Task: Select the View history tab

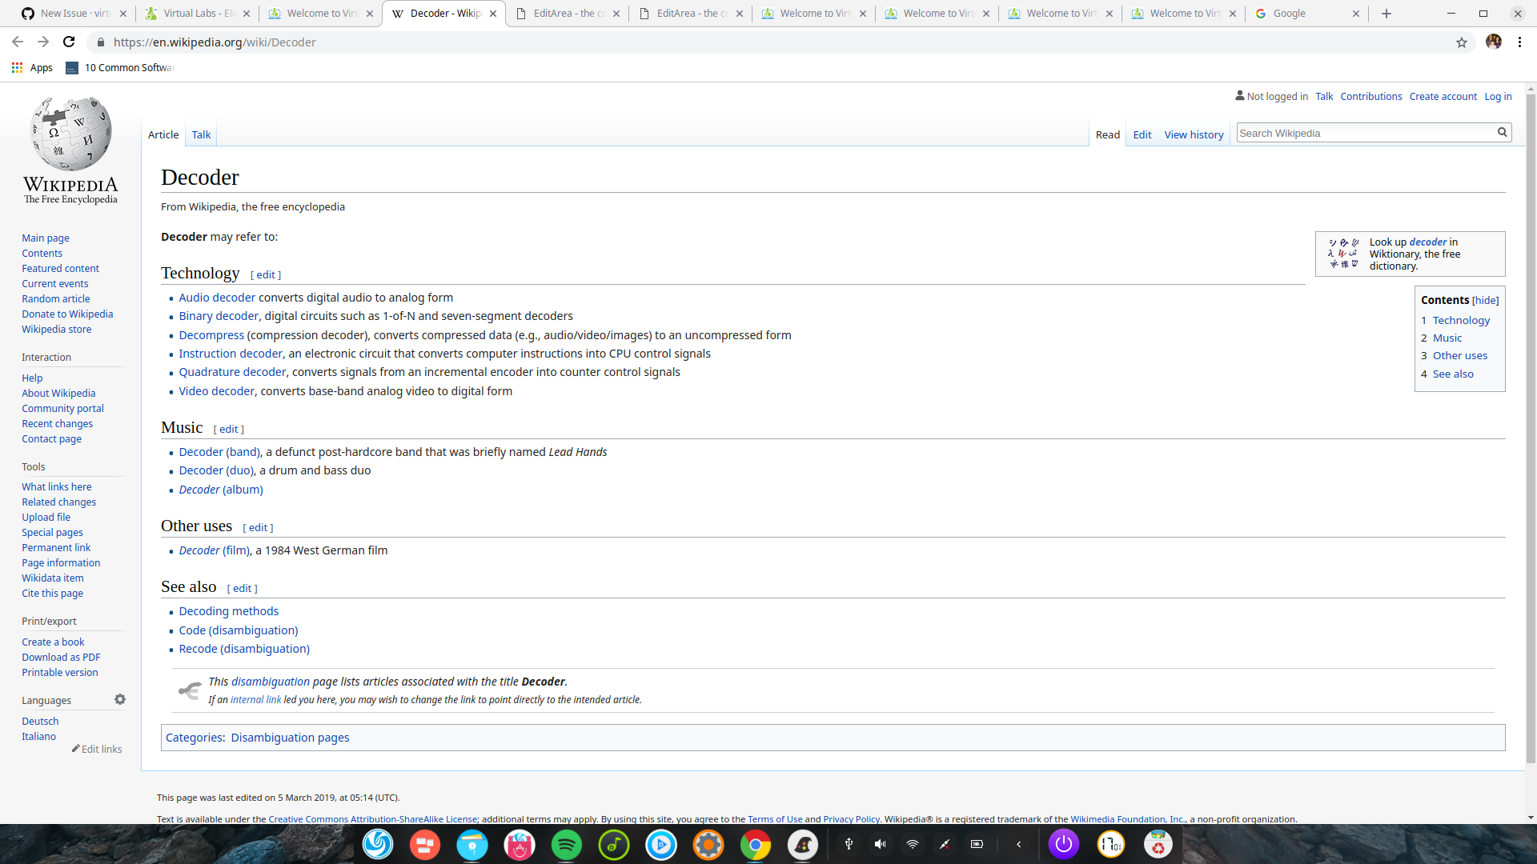Action: point(1194,134)
